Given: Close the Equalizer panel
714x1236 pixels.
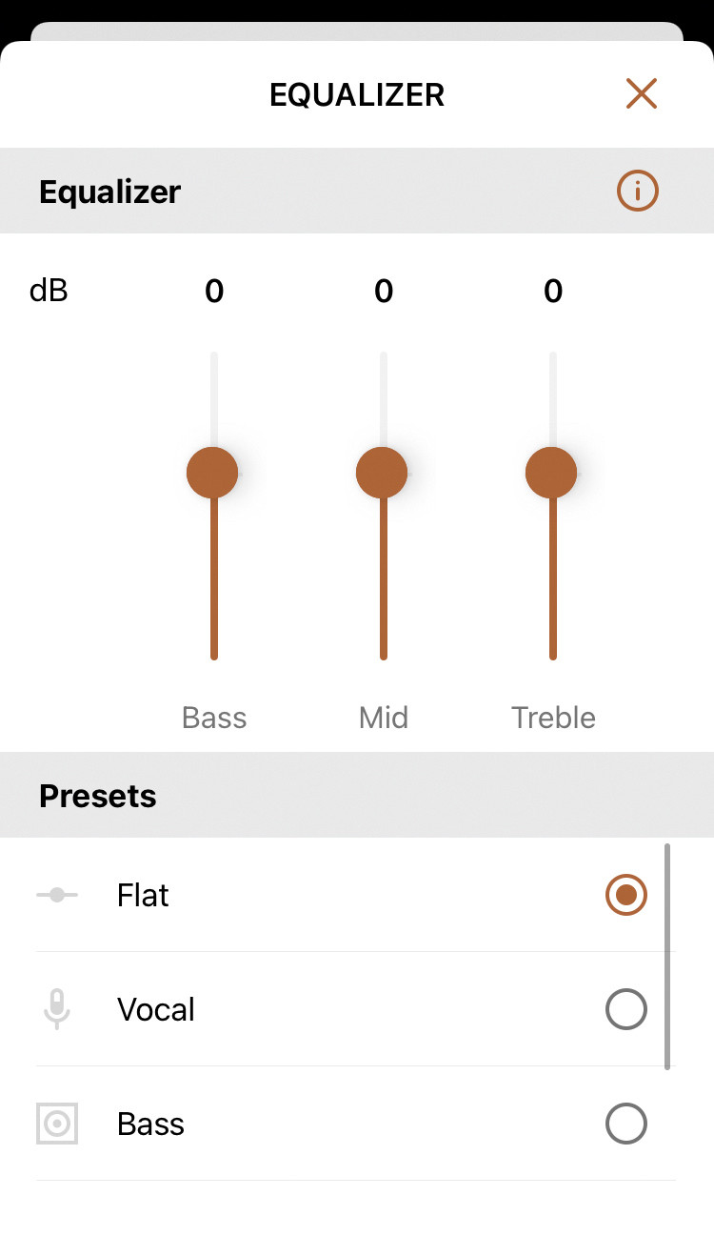Looking at the screenshot, I should click(642, 93).
